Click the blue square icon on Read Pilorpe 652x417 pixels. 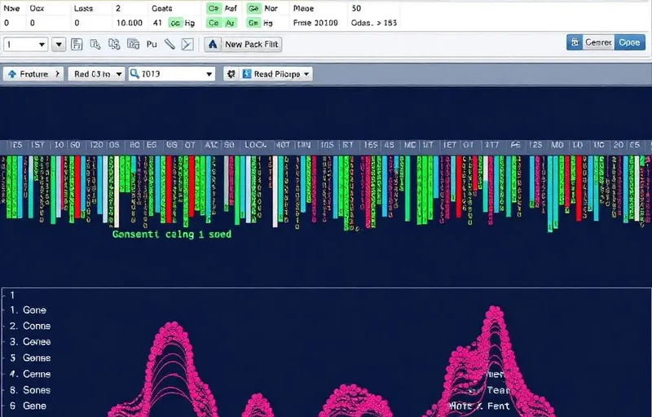point(247,74)
